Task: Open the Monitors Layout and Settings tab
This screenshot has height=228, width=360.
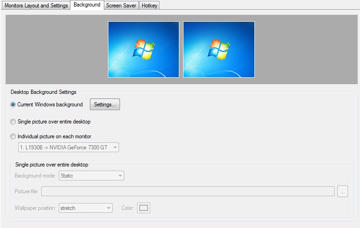Action: click(x=36, y=6)
